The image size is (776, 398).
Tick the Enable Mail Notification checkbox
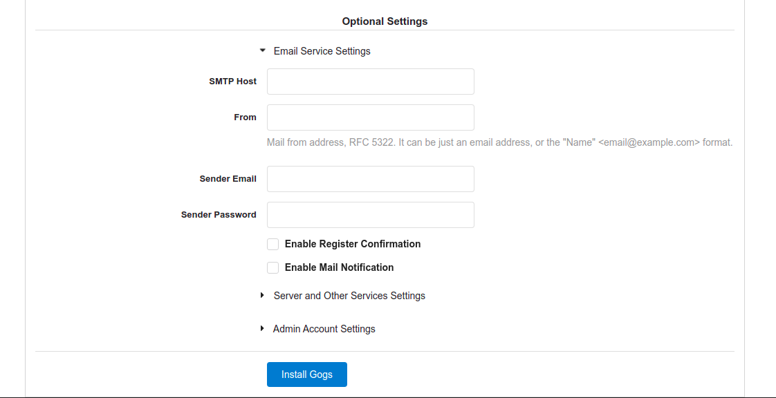click(x=272, y=267)
